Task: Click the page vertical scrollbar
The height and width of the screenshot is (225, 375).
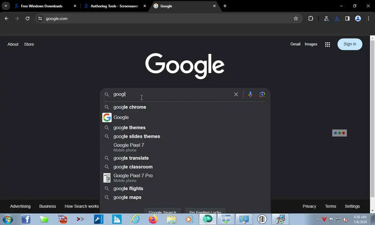Action: pyautogui.click(x=372, y=119)
